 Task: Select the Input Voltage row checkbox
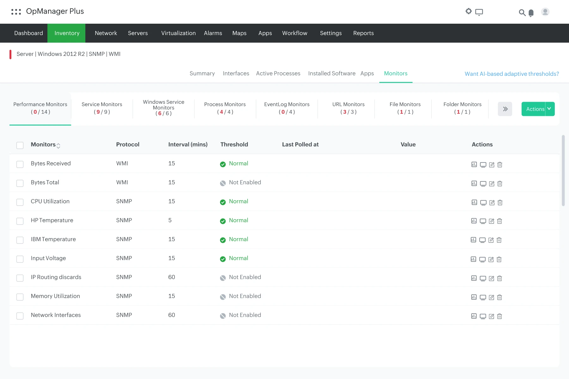coord(20,259)
